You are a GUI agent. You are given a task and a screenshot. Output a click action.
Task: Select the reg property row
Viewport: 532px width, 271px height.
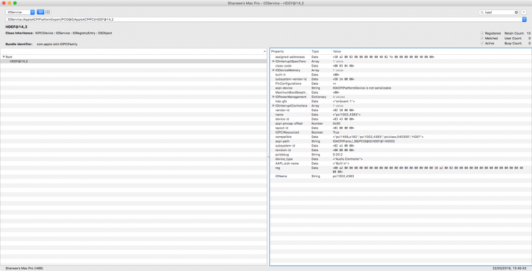click(x=401, y=170)
